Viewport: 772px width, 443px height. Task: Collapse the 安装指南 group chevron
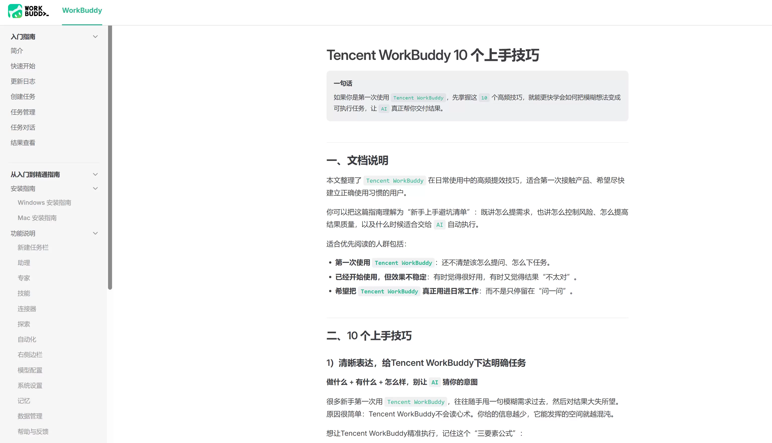95,188
